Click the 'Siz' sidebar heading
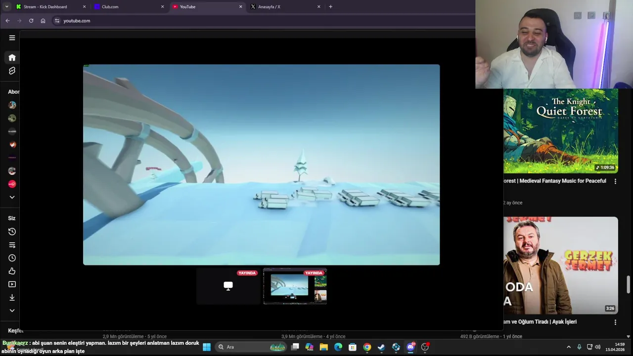 12,218
